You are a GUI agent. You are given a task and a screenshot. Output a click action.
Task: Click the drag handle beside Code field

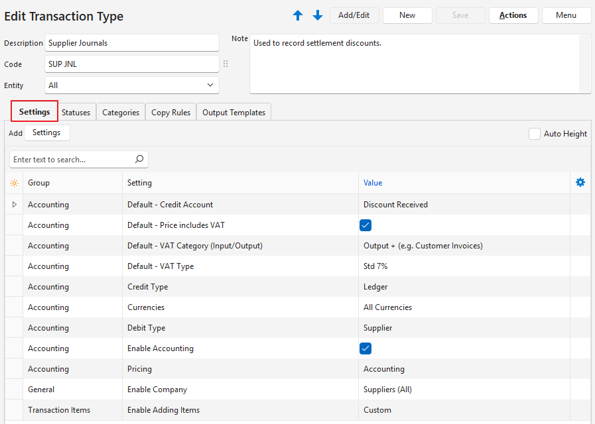226,64
